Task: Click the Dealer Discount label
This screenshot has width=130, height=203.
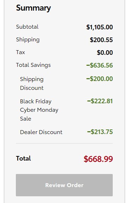Action: tap(41, 132)
